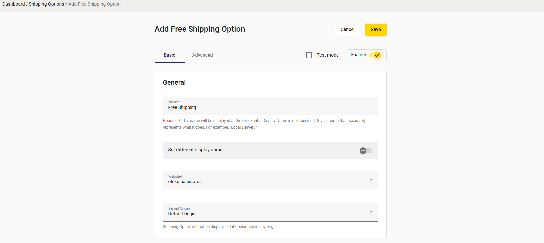Open Shipping Options breadcrumb link
The width and height of the screenshot is (544, 243).
pyautogui.click(x=46, y=4)
